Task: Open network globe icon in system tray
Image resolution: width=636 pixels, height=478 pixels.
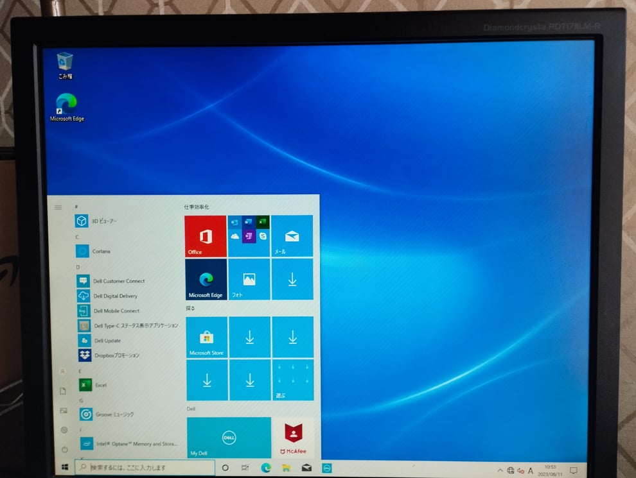Action: coord(510,470)
